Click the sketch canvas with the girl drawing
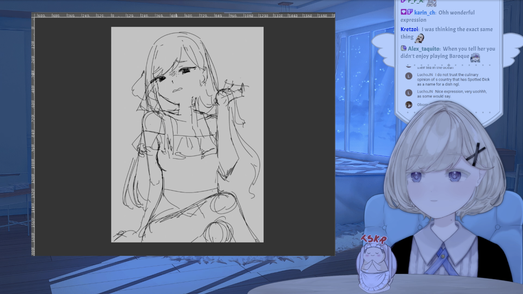The height and width of the screenshot is (294, 523). pyautogui.click(x=187, y=135)
